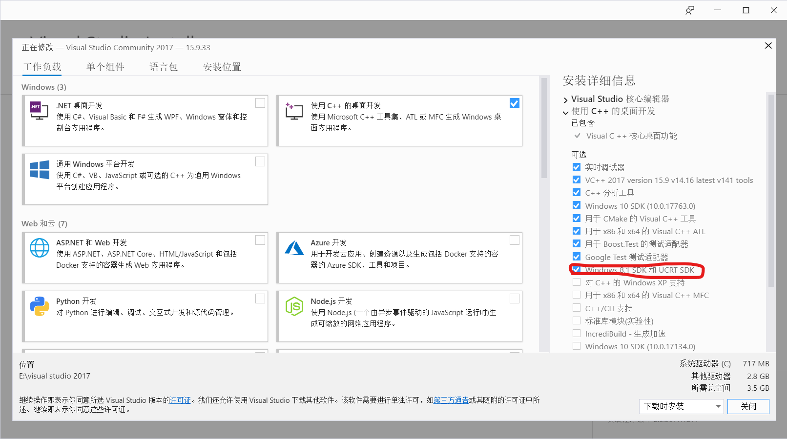This screenshot has height=439, width=787.
Task: Uncheck the 实时调试器 option
Action: tap(577, 167)
